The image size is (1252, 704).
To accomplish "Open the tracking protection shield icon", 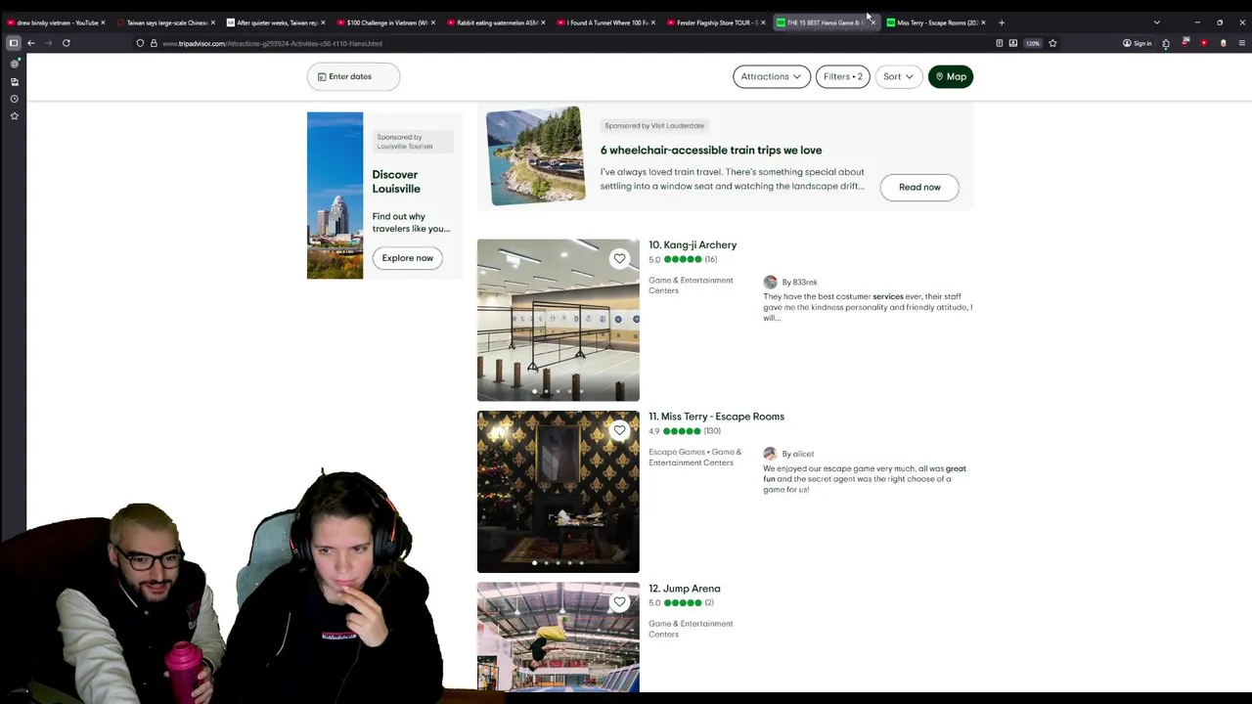I will (140, 43).
